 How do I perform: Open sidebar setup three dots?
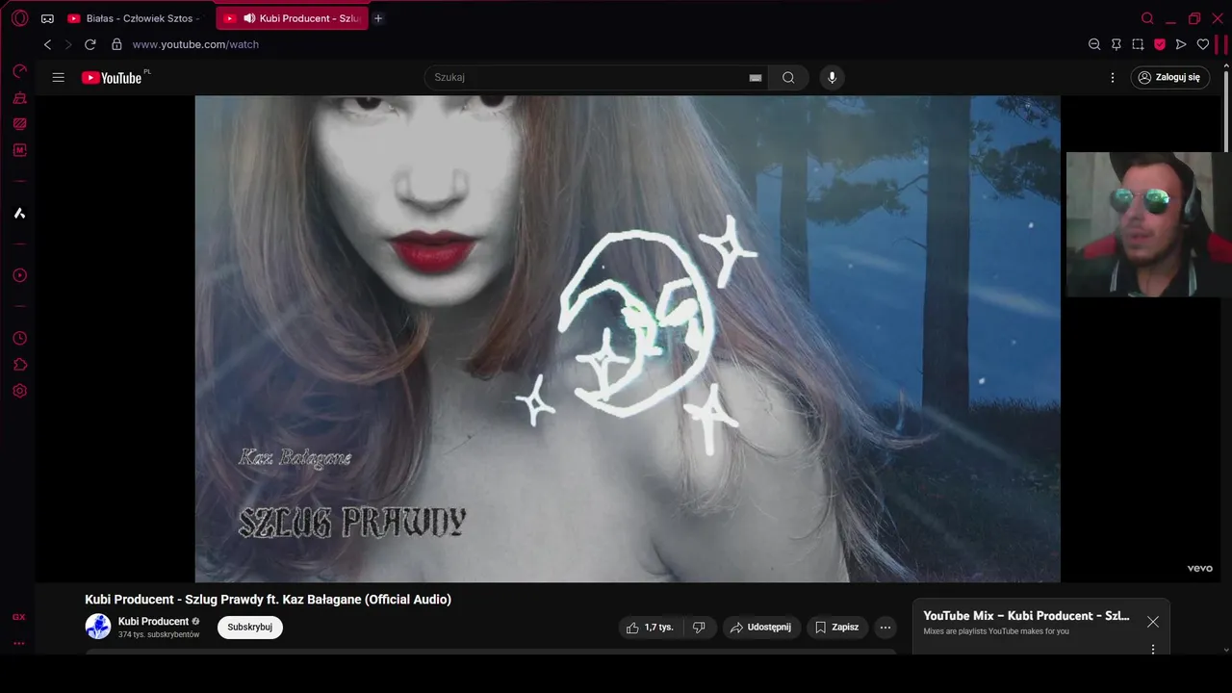(x=19, y=643)
